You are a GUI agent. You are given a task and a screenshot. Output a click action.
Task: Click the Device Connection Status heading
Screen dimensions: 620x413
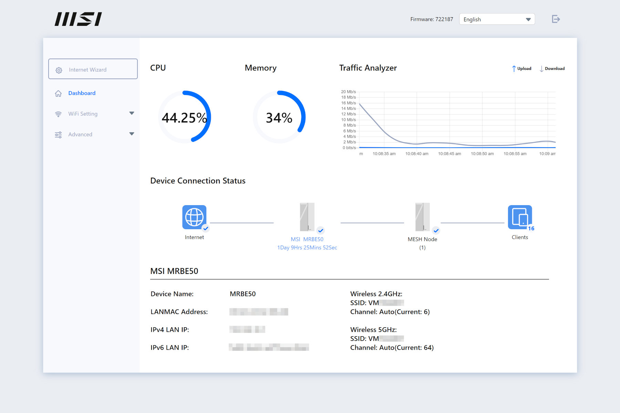[198, 181]
